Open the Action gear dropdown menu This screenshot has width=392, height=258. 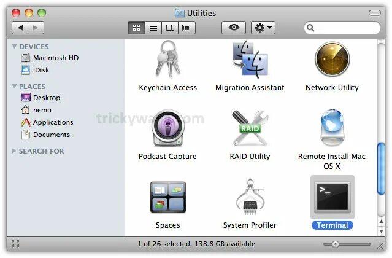pos(263,28)
